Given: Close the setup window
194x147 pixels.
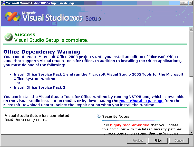Looking at the screenshot, I should (190, 3).
